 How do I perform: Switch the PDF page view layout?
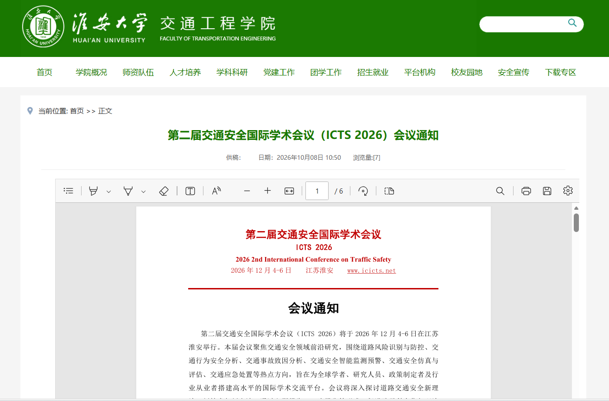(x=389, y=191)
